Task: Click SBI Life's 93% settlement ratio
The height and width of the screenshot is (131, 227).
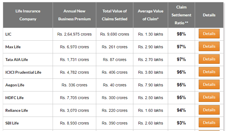Action: click(181, 123)
